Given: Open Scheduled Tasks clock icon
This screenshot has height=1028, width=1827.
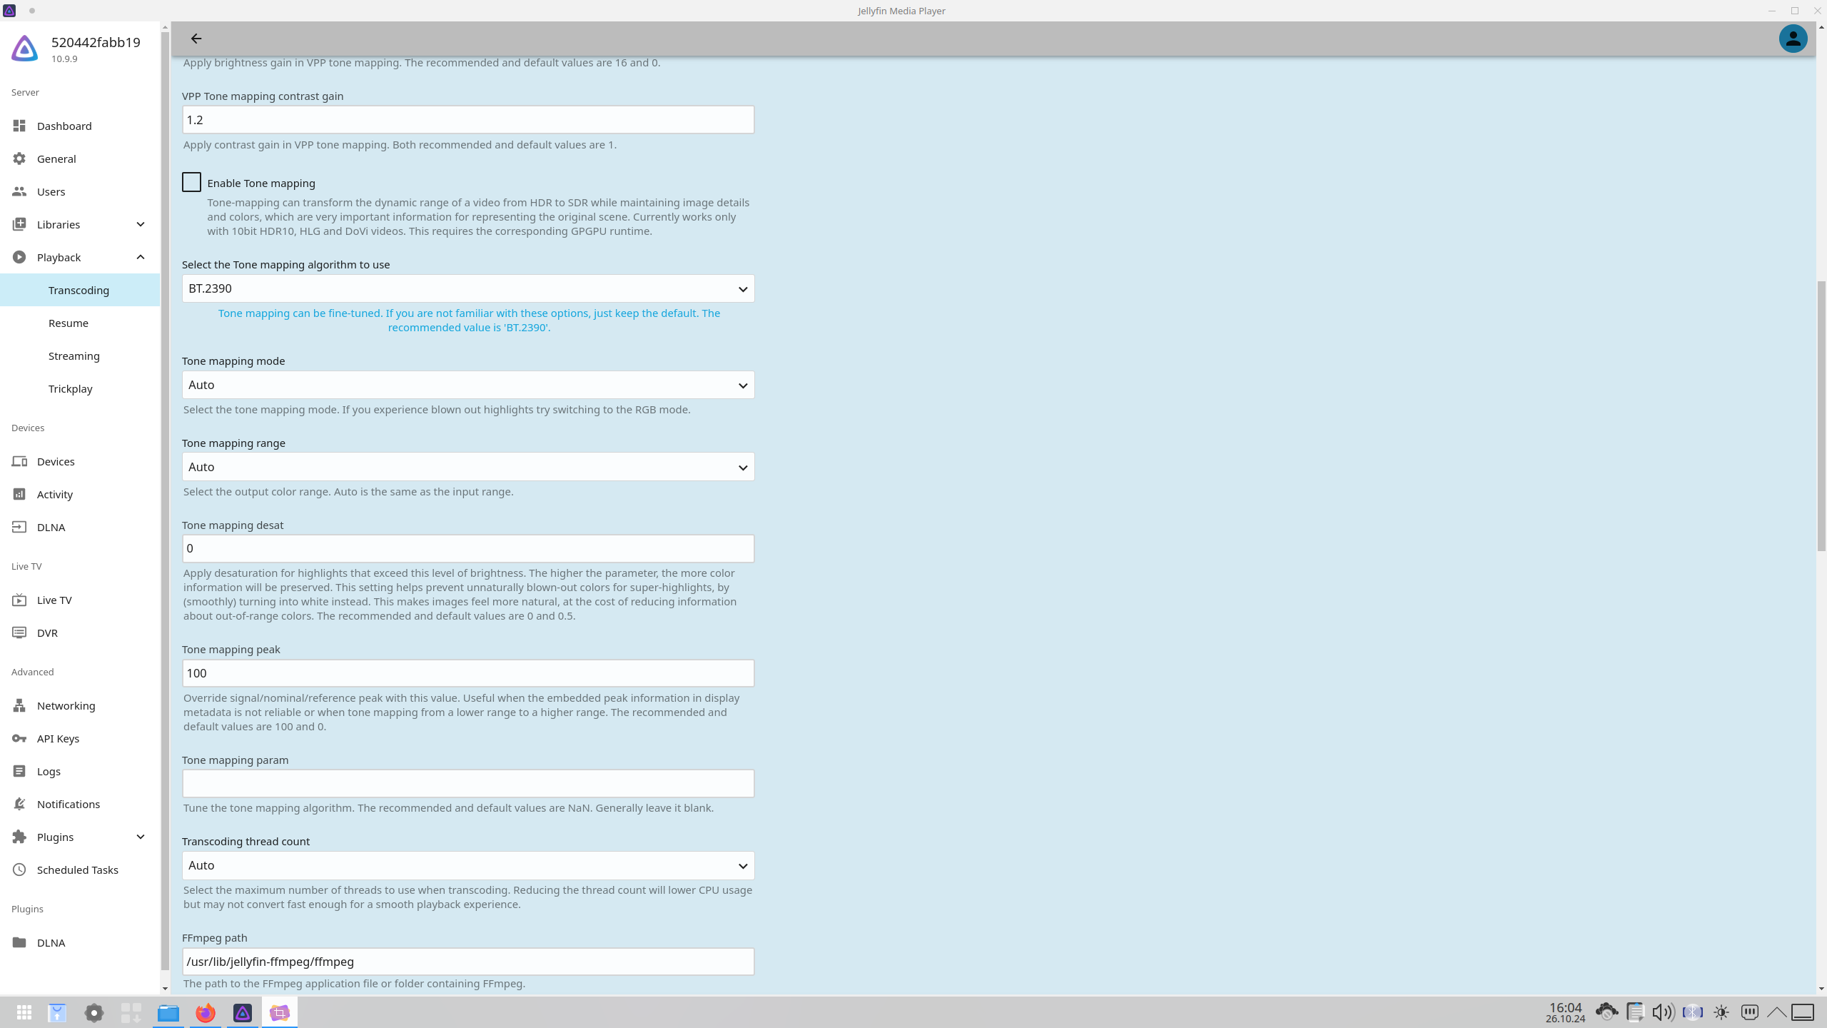Looking at the screenshot, I should (19, 870).
